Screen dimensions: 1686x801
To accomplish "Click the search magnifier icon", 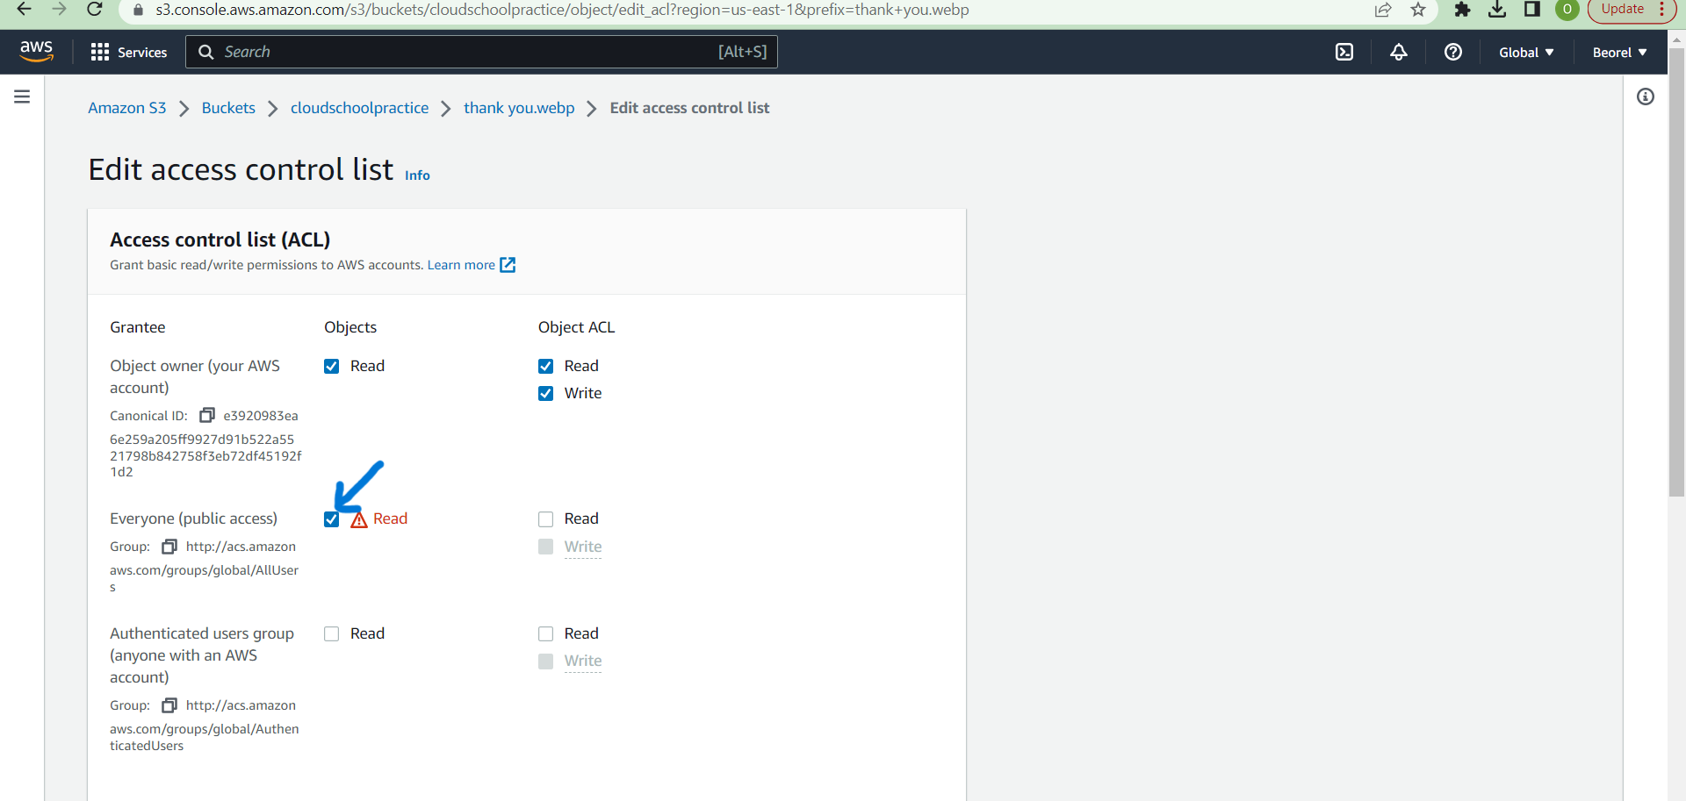I will pyautogui.click(x=206, y=53).
